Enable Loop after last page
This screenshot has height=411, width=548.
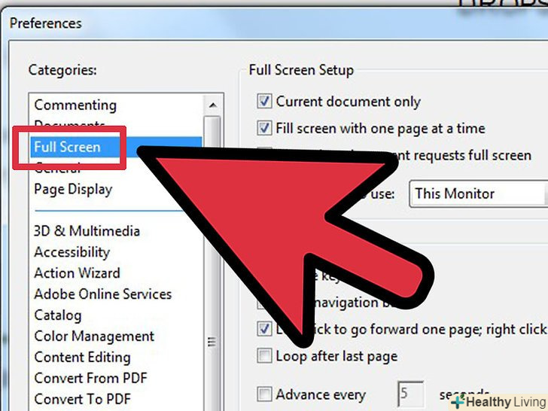point(264,356)
